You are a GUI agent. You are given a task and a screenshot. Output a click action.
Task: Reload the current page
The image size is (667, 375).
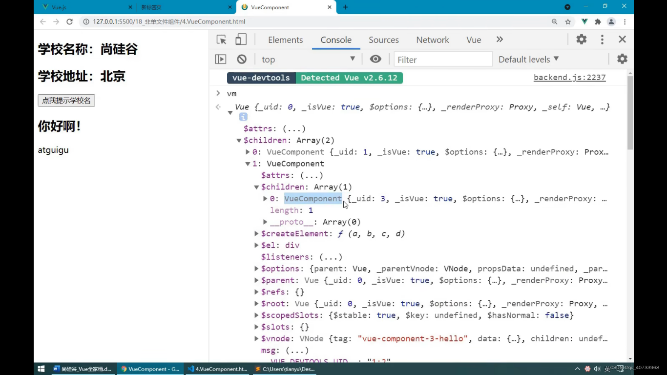click(x=69, y=21)
